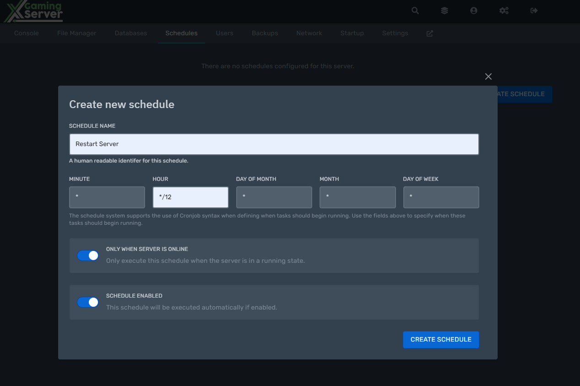Click the search magnifier icon

tap(415, 11)
